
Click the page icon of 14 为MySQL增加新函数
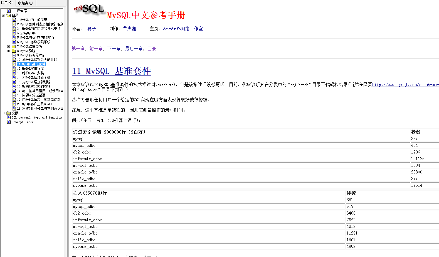coord(14,77)
